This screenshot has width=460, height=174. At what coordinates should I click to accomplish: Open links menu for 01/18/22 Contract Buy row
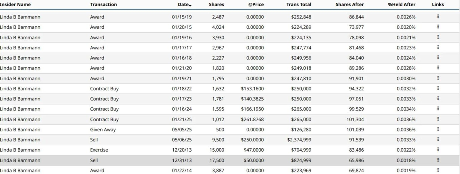(x=438, y=88)
